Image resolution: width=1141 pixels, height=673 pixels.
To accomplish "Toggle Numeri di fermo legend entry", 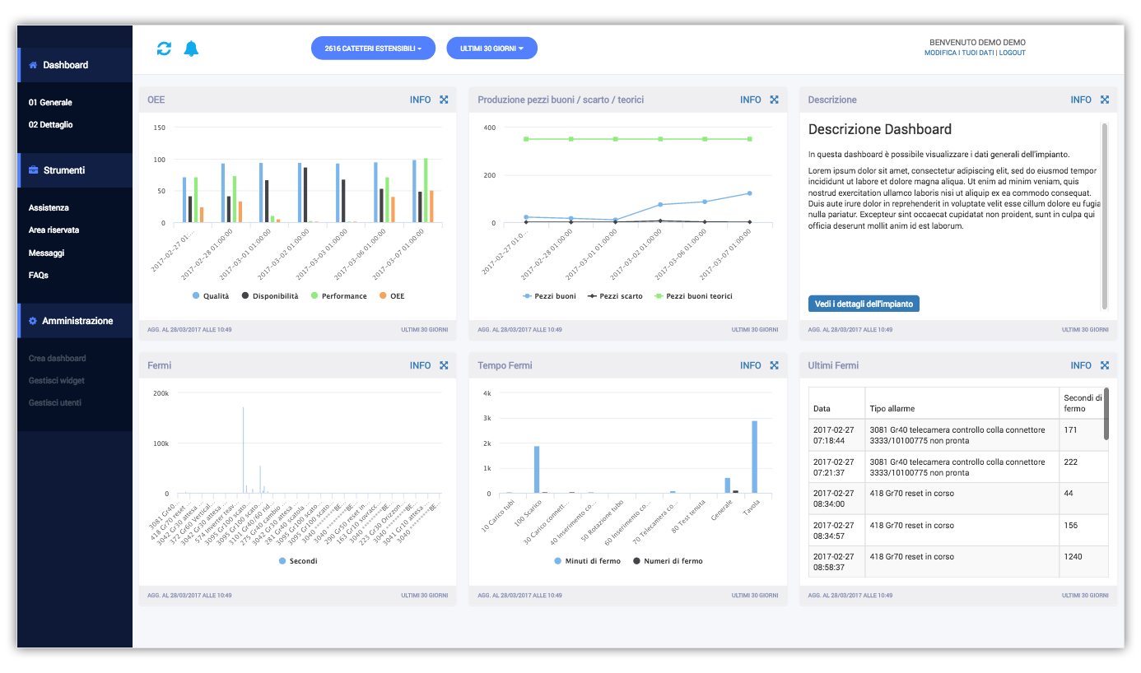I will [x=668, y=561].
